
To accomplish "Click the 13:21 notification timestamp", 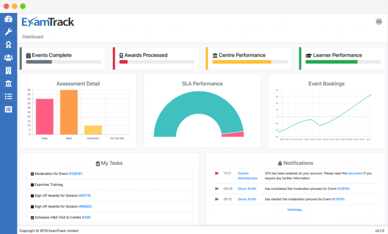I will point(227,173).
